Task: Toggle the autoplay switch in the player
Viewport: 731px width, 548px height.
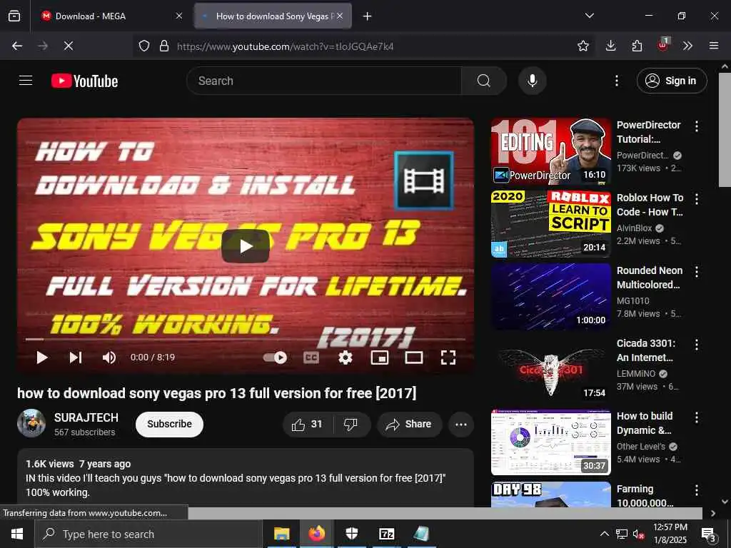Action: click(x=275, y=357)
